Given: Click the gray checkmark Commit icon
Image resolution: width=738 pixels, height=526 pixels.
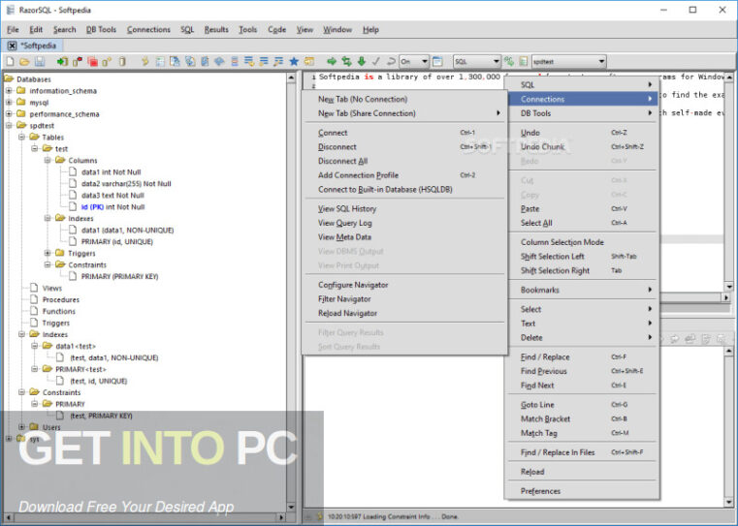Looking at the screenshot, I should tap(376, 62).
